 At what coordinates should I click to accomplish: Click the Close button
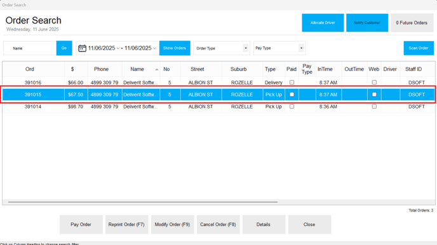click(309, 225)
